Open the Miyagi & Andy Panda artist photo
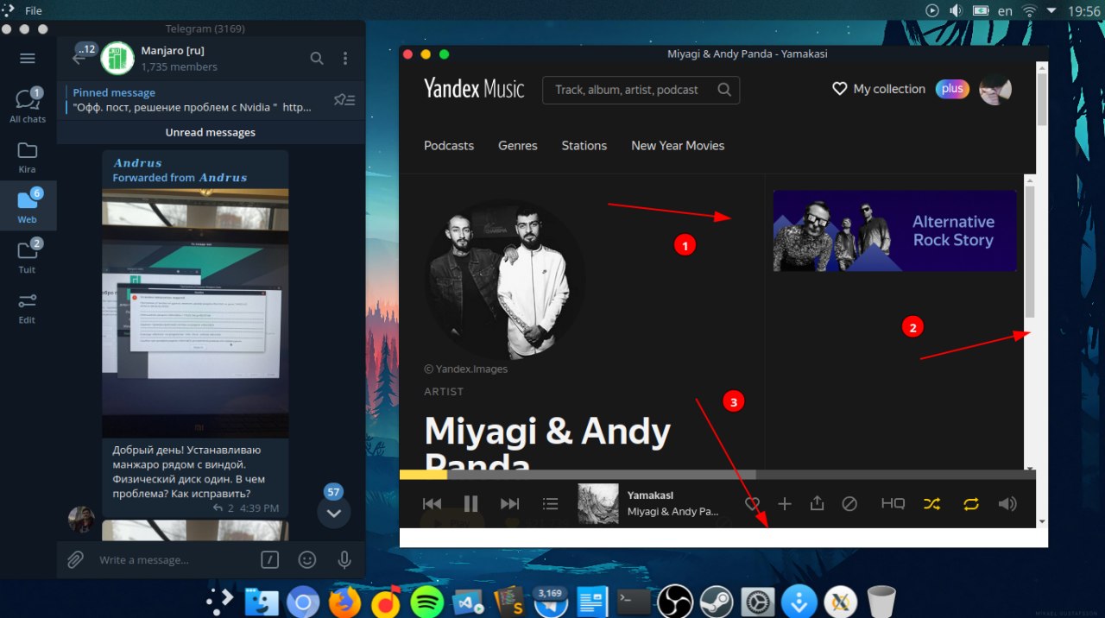 tap(503, 281)
